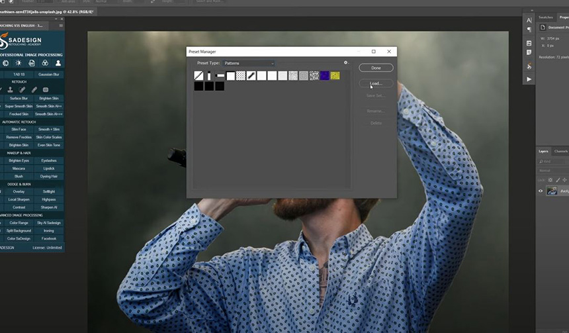The height and width of the screenshot is (333, 569).
Task: Open the Actions play icon in the dock
Action: click(529, 79)
